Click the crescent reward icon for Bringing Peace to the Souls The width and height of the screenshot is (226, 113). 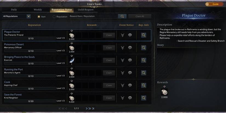point(71,60)
